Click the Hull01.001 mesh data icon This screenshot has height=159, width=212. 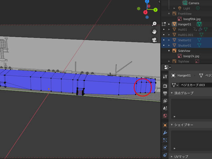point(201,35)
